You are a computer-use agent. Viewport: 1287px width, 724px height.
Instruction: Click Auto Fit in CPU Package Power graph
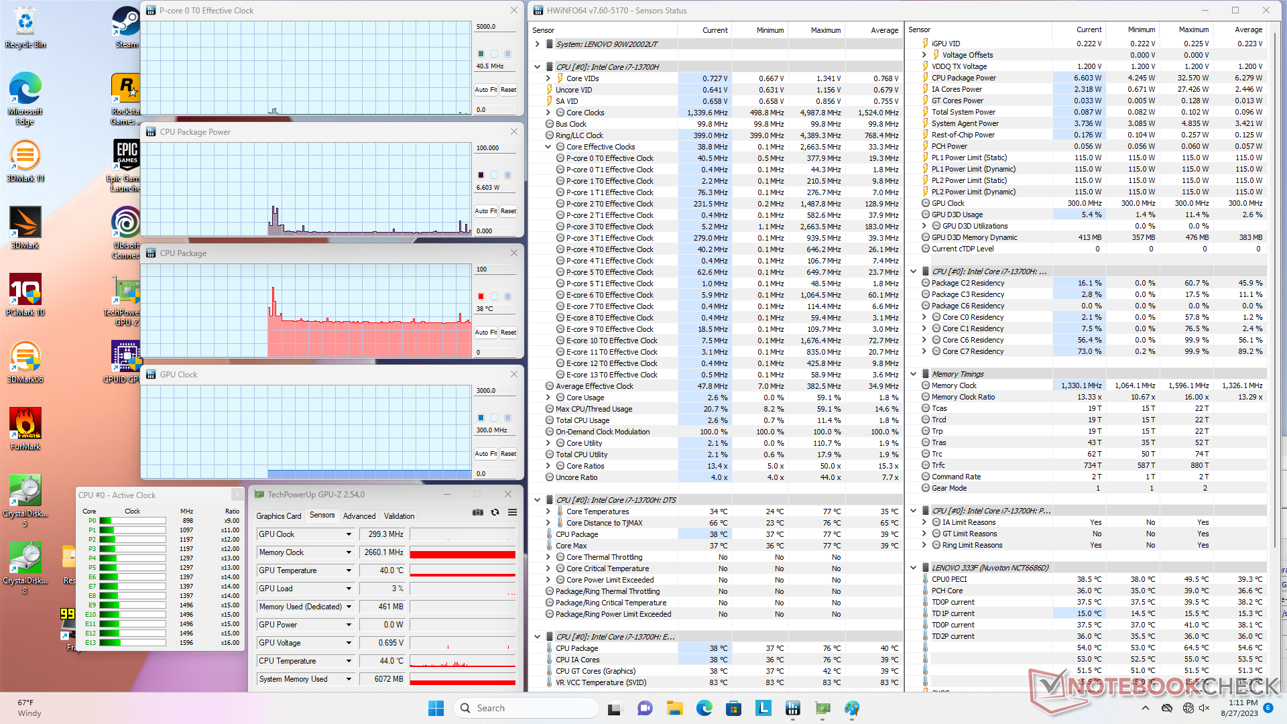[x=485, y=211]
